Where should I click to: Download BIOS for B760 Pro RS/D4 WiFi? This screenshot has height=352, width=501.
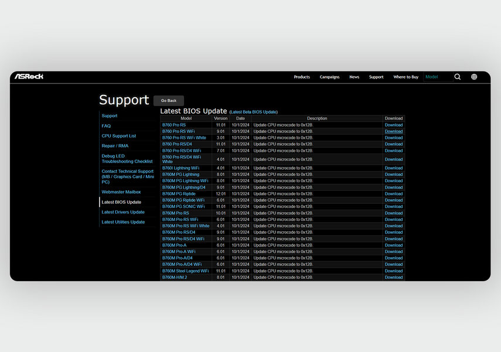(394, 151)
